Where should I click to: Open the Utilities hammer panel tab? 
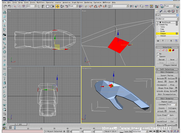click(177, 11)
